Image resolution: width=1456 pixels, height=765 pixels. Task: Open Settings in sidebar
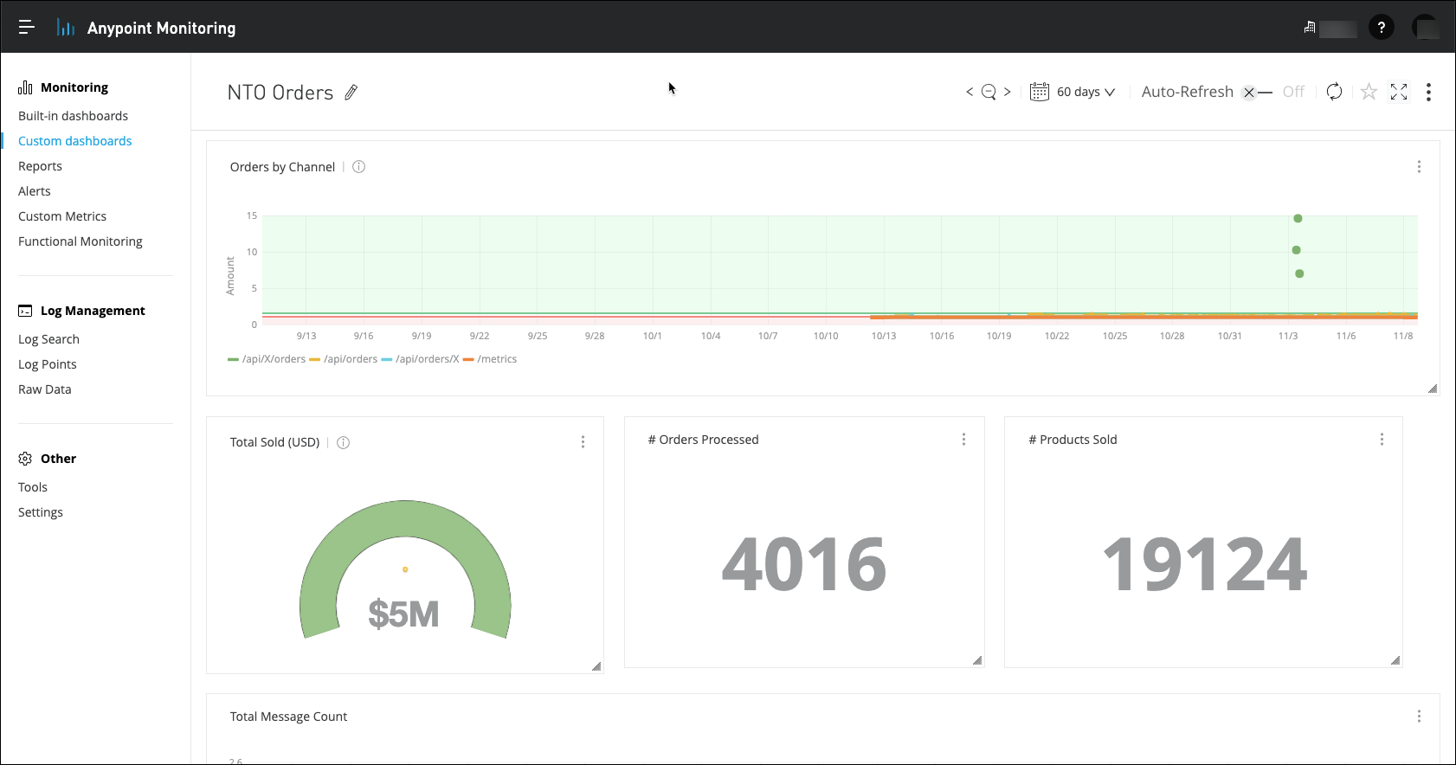[41, 512]
